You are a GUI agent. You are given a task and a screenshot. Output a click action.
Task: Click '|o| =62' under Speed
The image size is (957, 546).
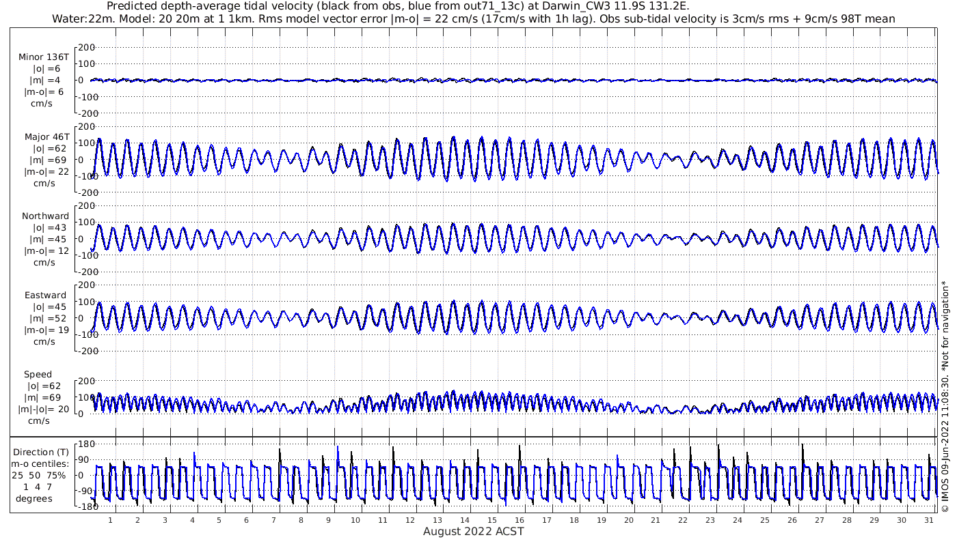coord(44,386)
